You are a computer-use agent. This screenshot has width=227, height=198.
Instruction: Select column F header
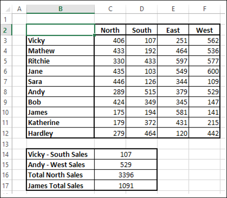point(204,9)
